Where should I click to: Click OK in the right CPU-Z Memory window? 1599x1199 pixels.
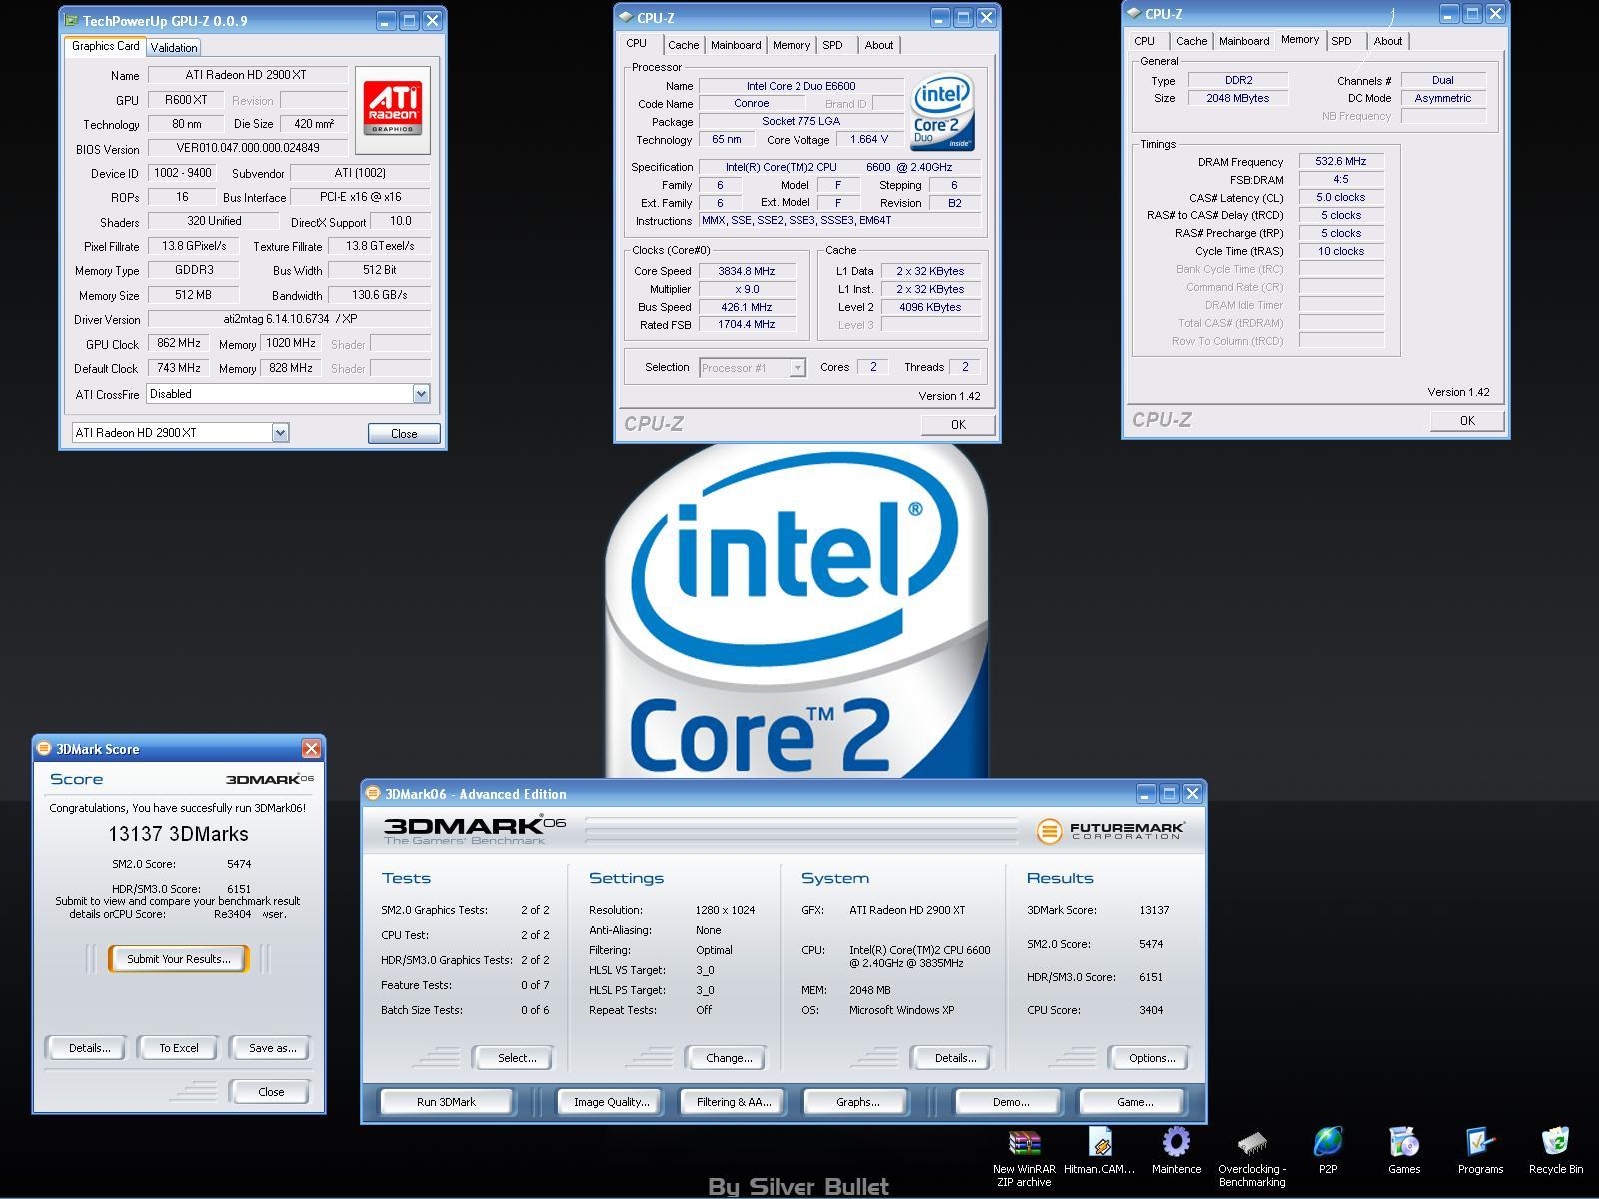pyautogui.click(x=1467, y=420)
